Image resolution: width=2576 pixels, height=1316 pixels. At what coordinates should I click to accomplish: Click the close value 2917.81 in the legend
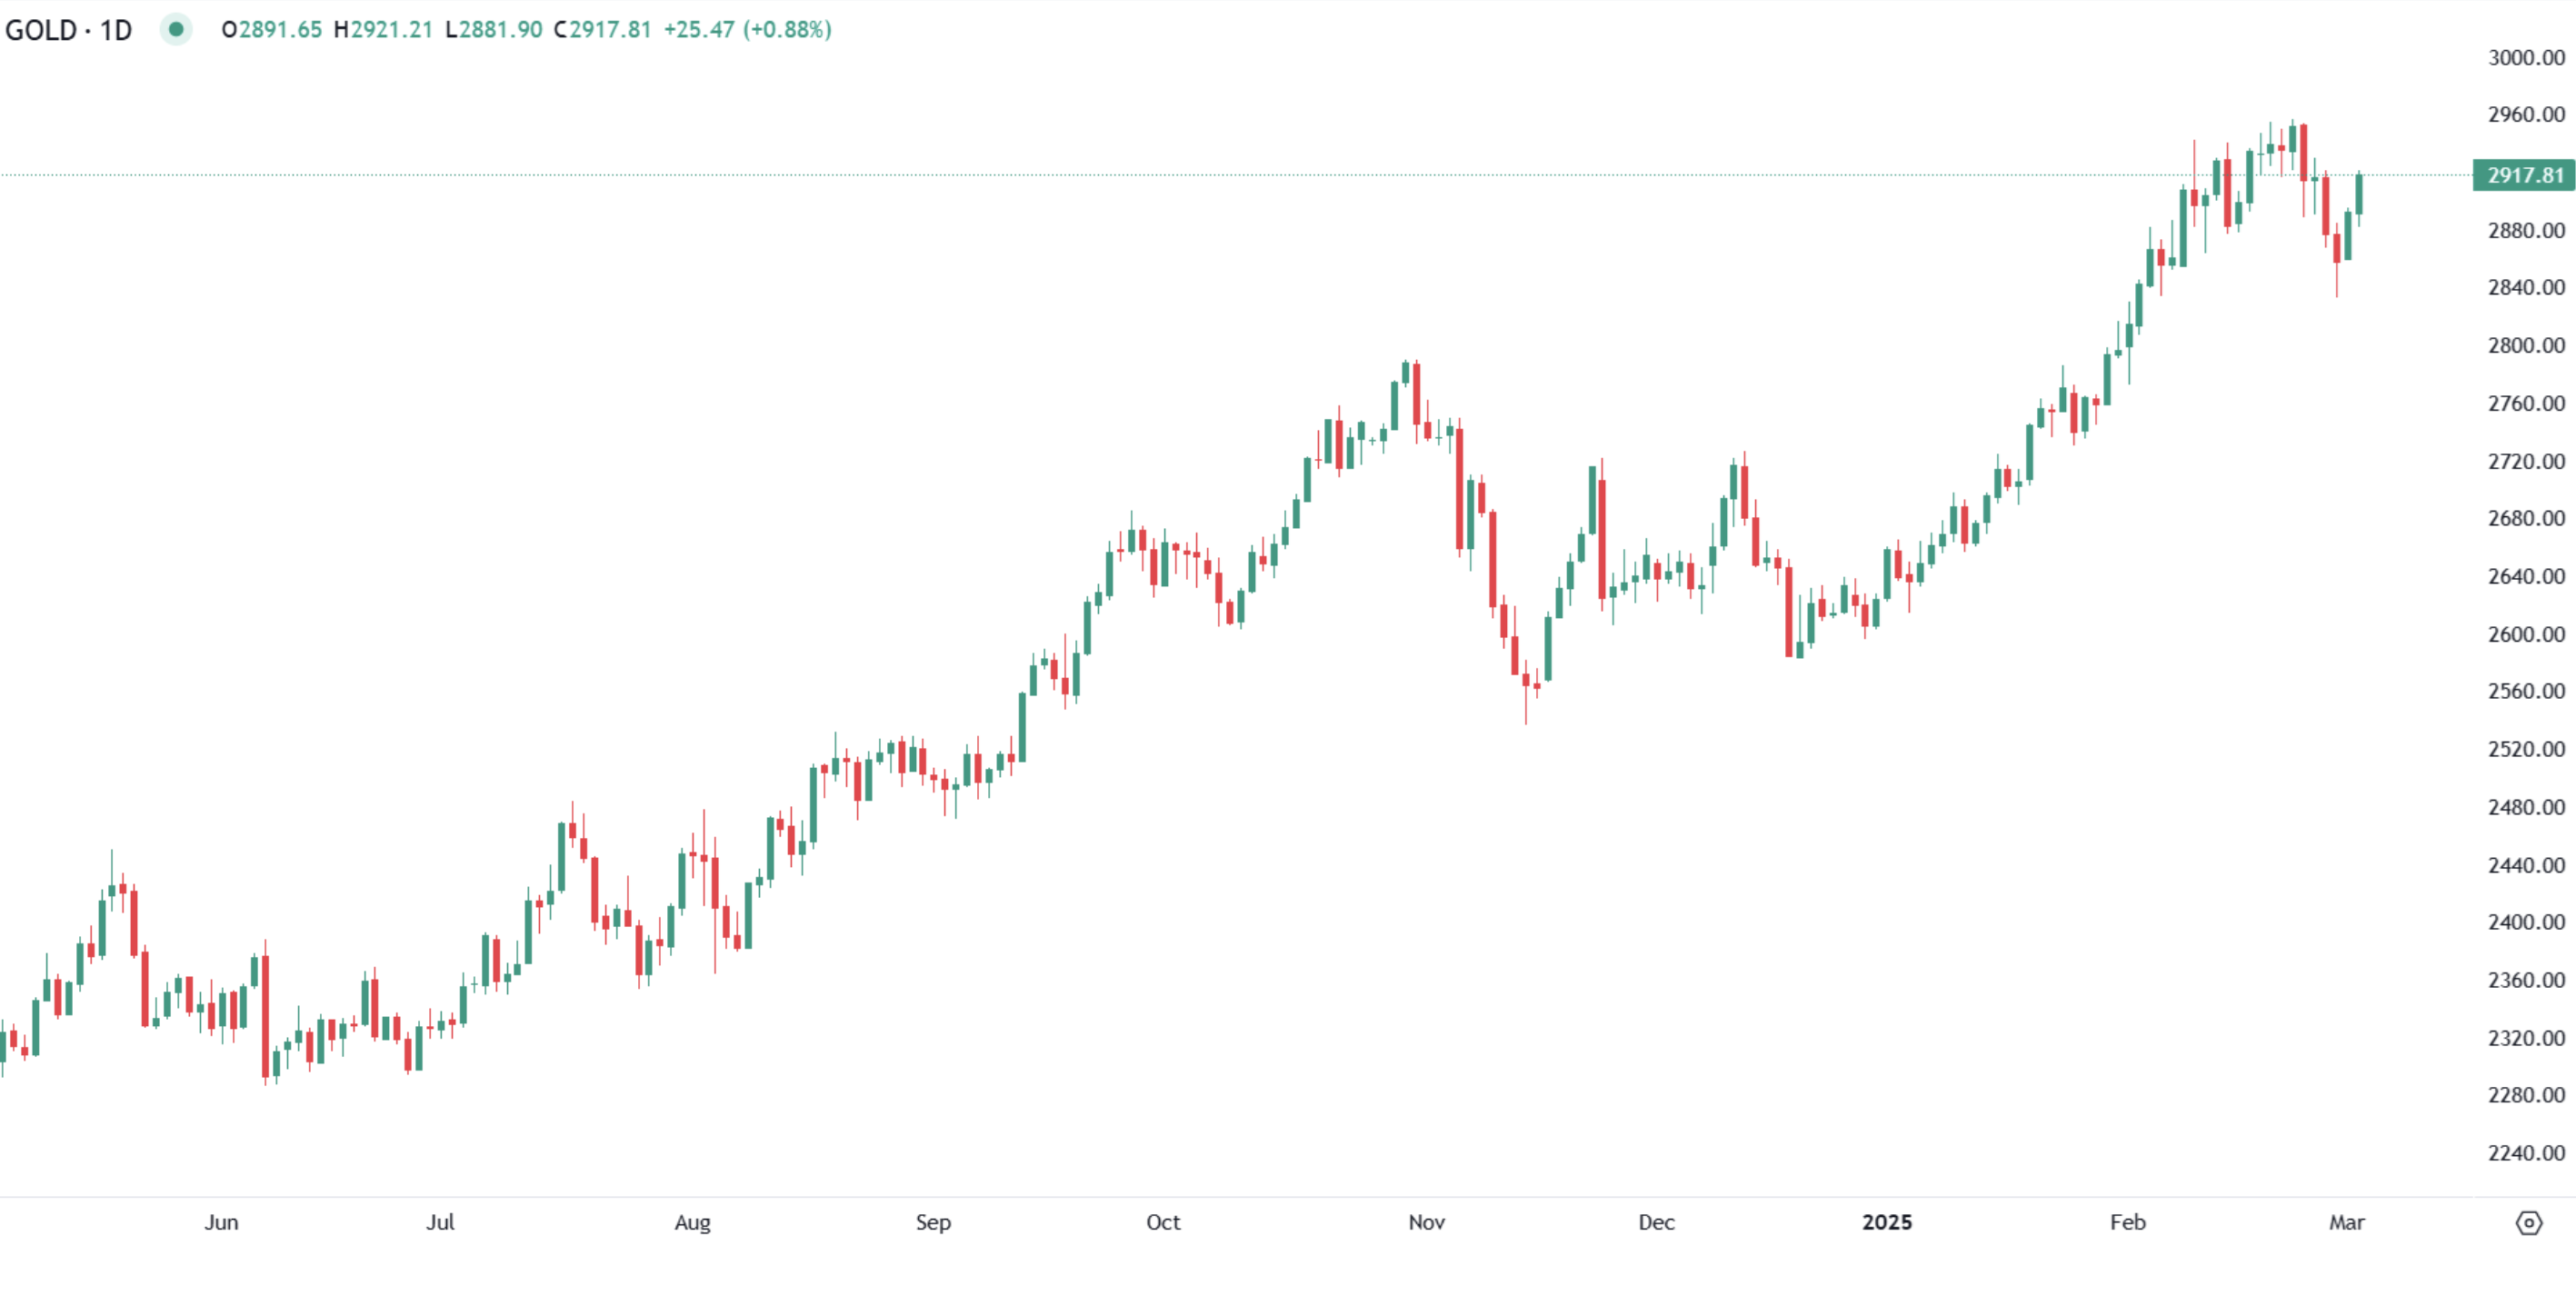(x=610, y=30)
